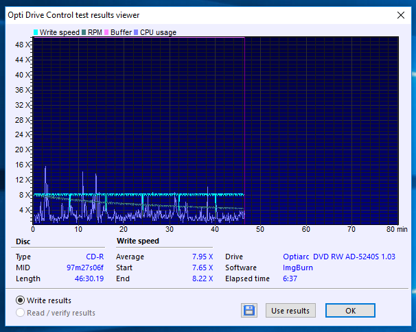Click the Elapsed time value 6:37
416x332 pixels.
(x=290, y=278)
